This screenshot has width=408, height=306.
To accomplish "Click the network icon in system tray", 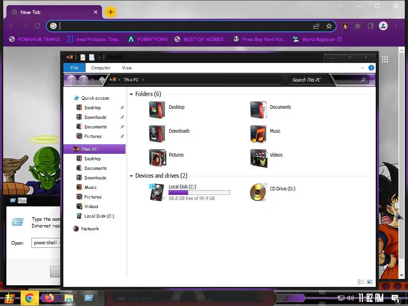I will click(x=341, y=298).
